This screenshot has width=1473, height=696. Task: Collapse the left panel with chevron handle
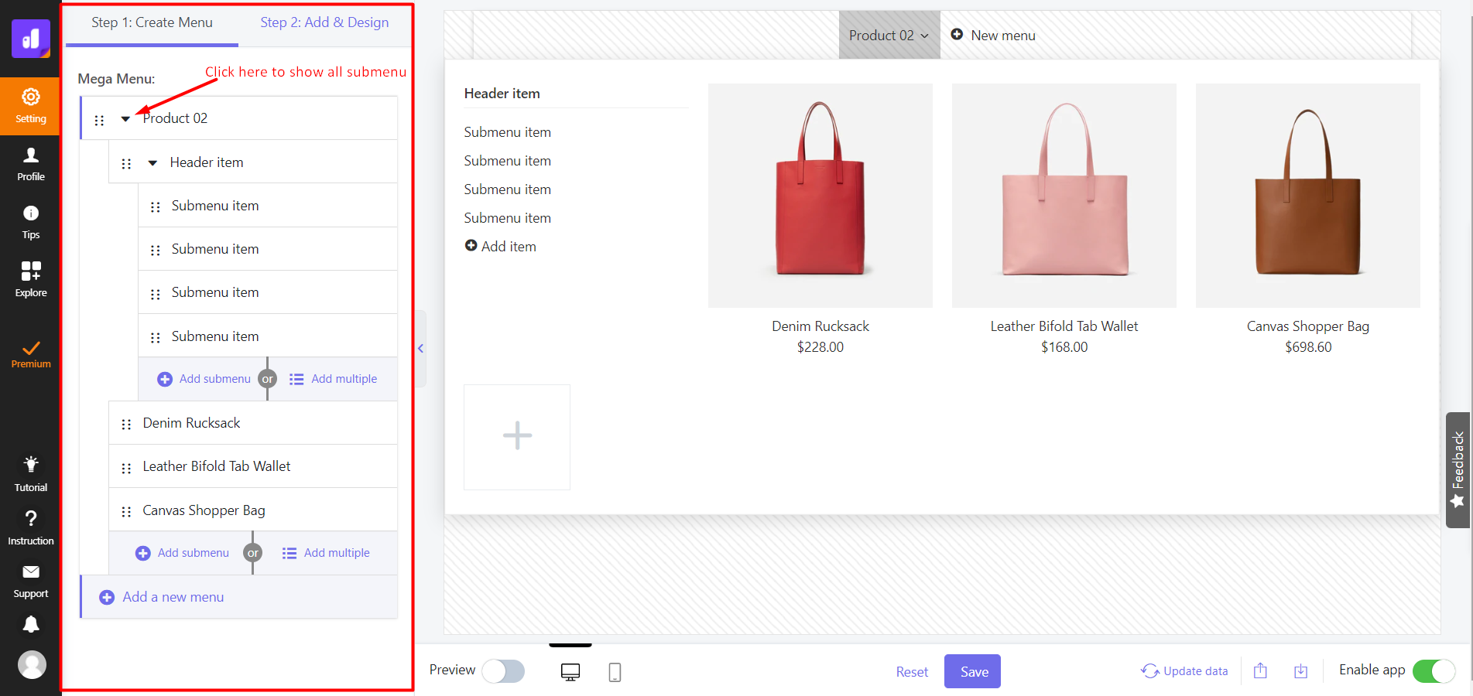pyautogui.click(x=420, y=349)
